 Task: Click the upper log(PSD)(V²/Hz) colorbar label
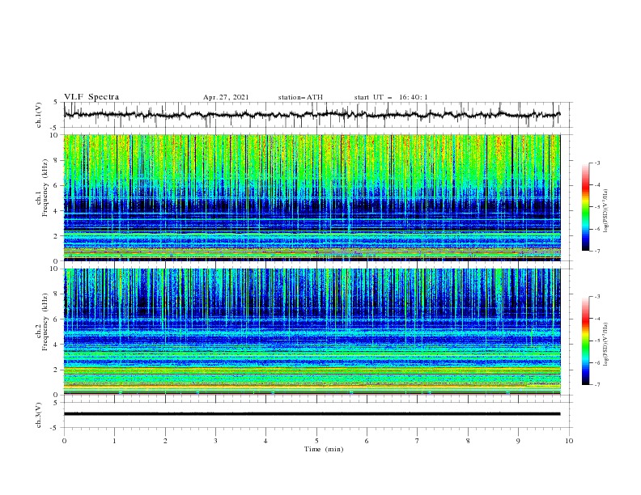(x=605, y=211)
